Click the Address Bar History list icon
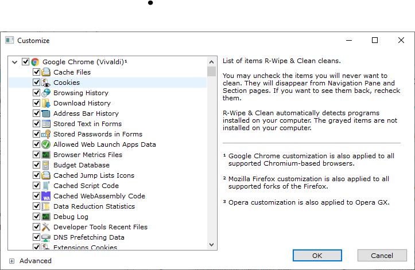Image resolution: width=415 pixels, height=270 pixels. pyautogui.click(x=46, y=114)
